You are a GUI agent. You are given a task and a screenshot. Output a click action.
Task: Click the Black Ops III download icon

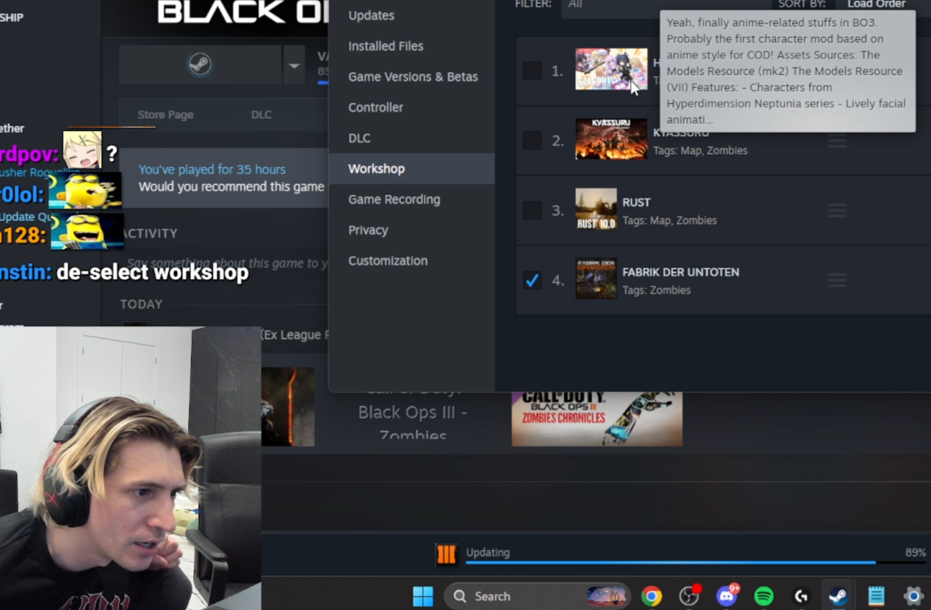446,554
